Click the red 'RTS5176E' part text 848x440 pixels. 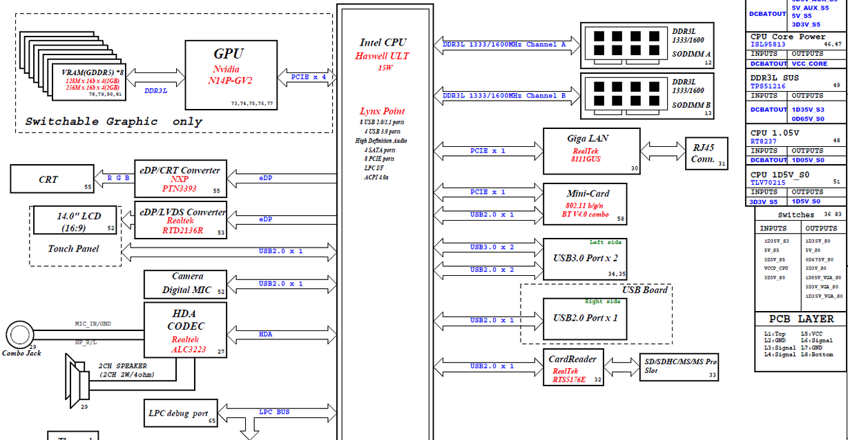point(569,379)
